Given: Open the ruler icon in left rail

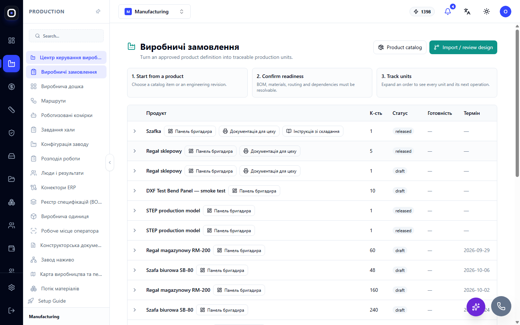Looking at the screenshot, I should pyautogui.click(x=12, y=110).
